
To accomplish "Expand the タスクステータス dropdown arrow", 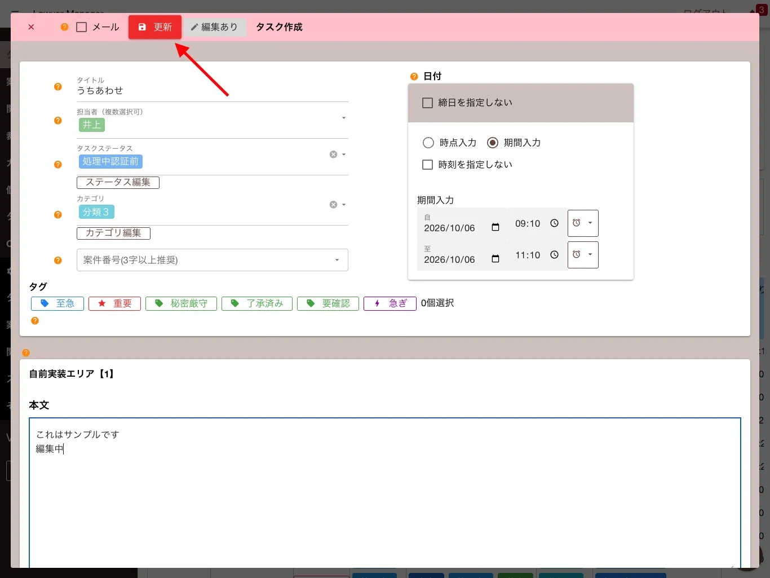I will click(x=344, y=155).
